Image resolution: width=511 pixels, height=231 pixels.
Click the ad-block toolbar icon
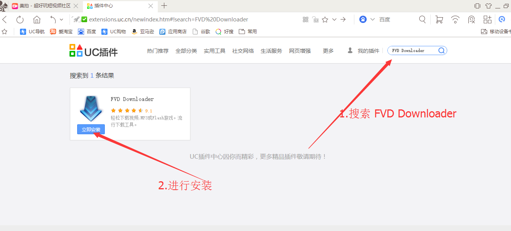point(471,20)
